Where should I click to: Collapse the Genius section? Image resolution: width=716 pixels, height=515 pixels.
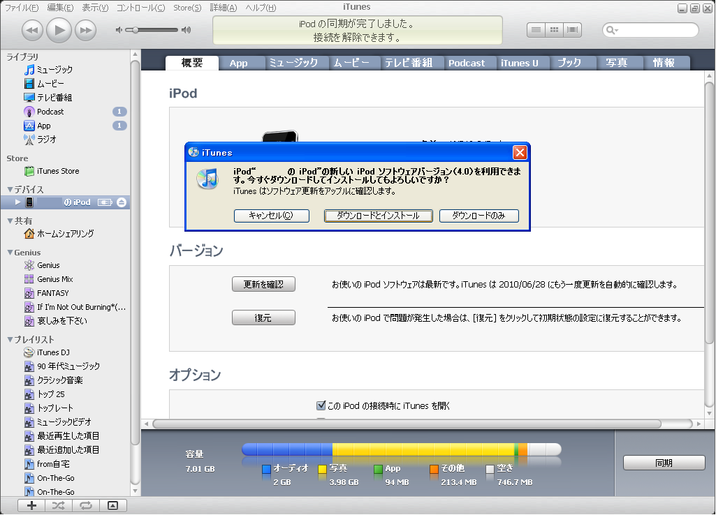pyautogui.click(x=10, y=252)
